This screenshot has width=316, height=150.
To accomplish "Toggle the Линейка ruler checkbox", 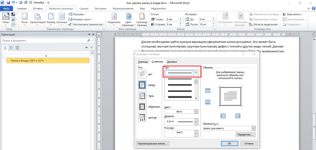I will 31,2.
